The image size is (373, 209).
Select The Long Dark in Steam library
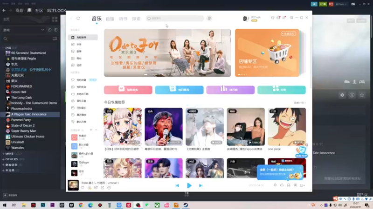(x=21, y=98)
